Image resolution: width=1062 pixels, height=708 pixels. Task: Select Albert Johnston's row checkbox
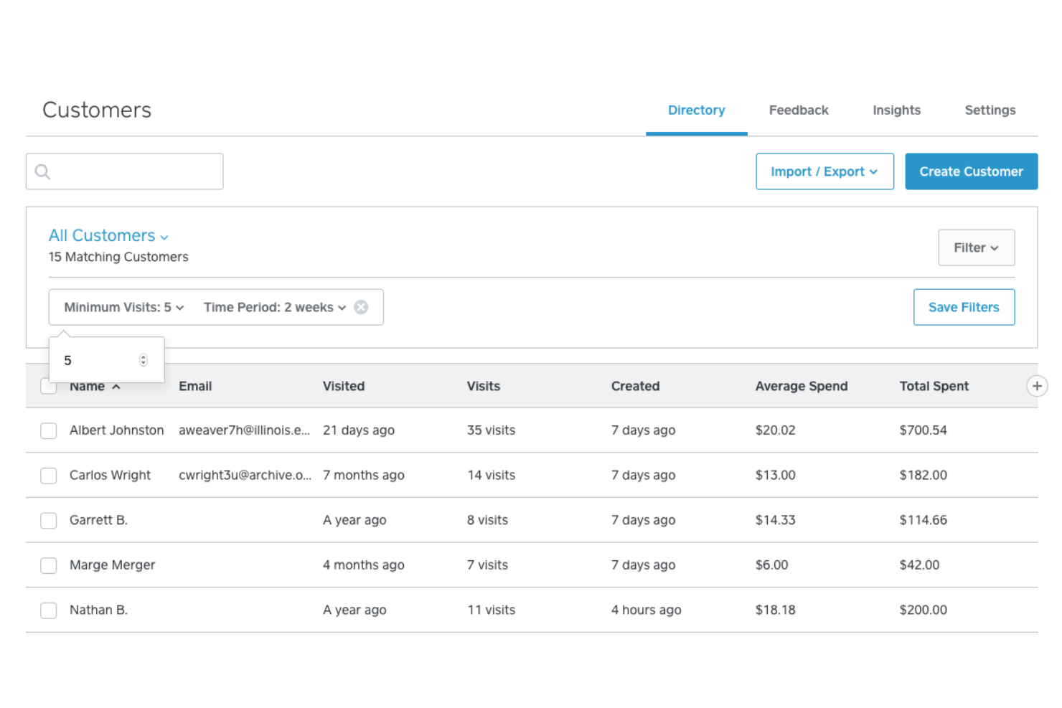pos(48,430)
